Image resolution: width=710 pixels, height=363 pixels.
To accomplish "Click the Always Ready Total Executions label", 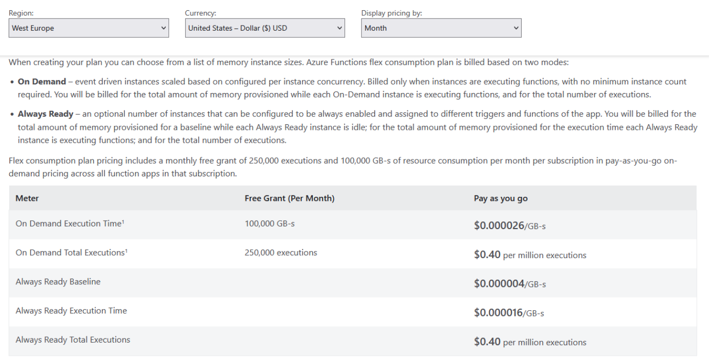I will click(73, 340).
